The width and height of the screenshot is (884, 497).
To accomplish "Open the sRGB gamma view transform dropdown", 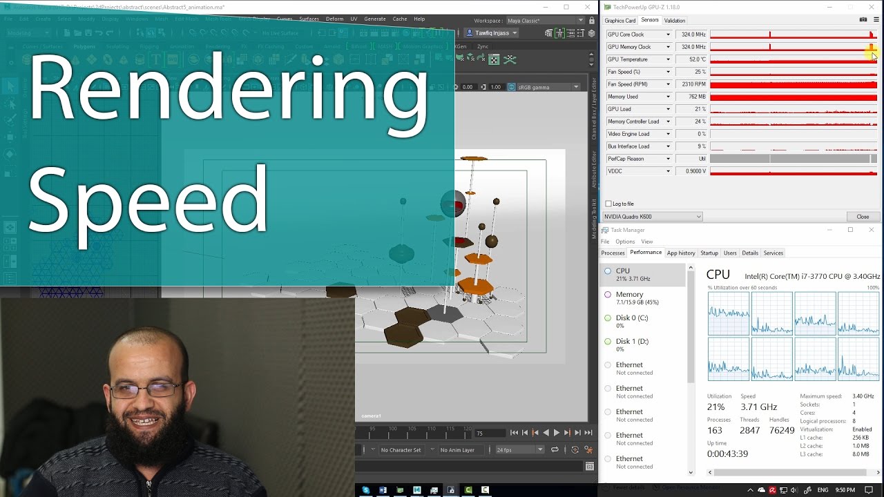I will tap(548, 87).
